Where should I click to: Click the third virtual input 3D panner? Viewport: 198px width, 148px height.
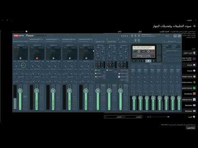(x=122, y=65)
